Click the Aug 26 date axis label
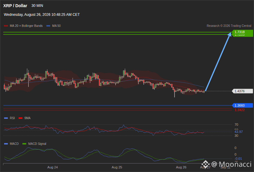This screenshot has height=172, width=254. (181, 167)
